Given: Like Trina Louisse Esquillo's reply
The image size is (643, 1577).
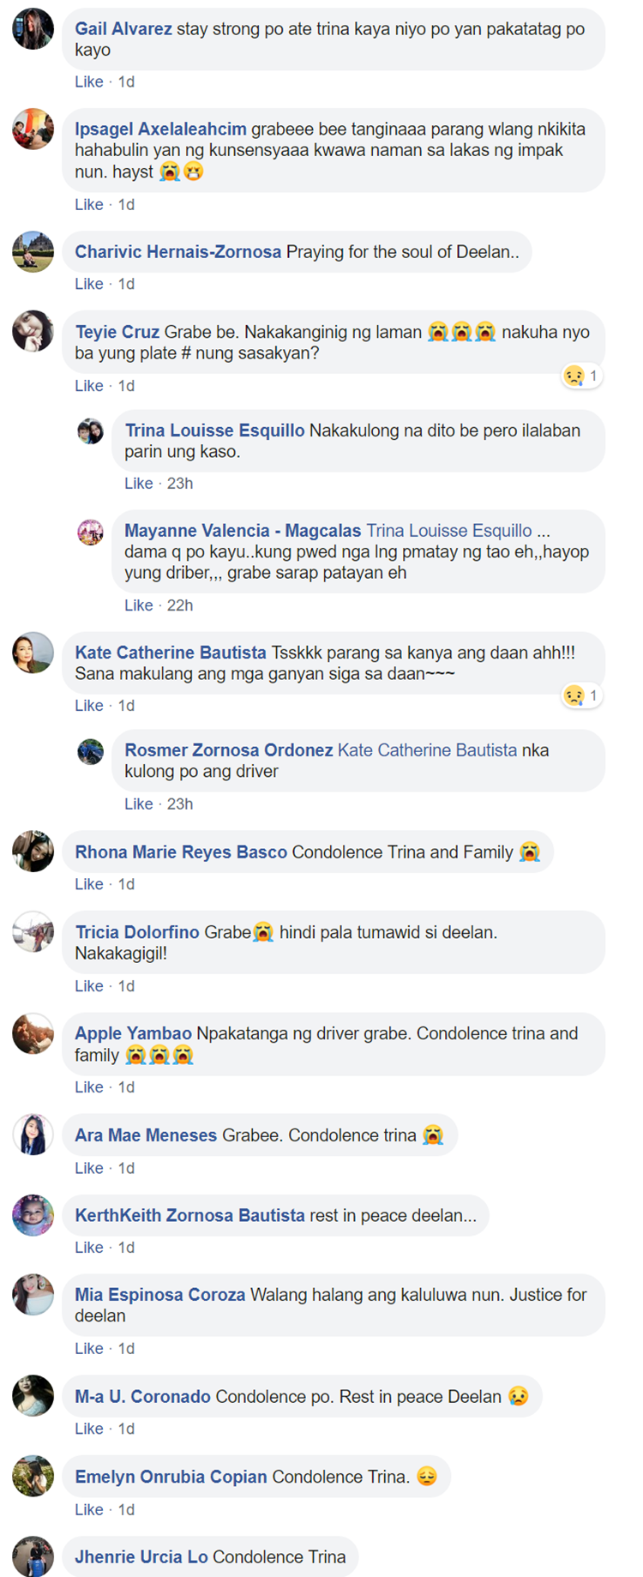Looking at the screenshot, I should [138, 484].
